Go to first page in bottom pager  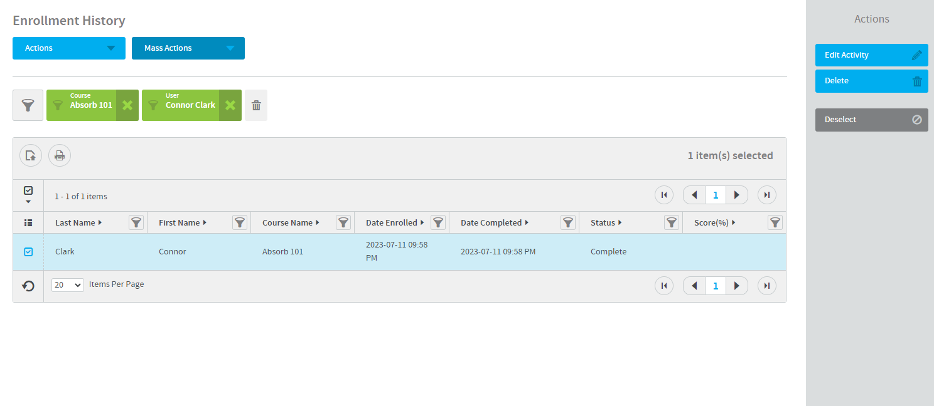(664, 286)
